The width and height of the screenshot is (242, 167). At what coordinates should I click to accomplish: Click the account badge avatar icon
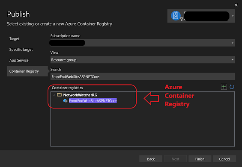[x=176, y=16]
